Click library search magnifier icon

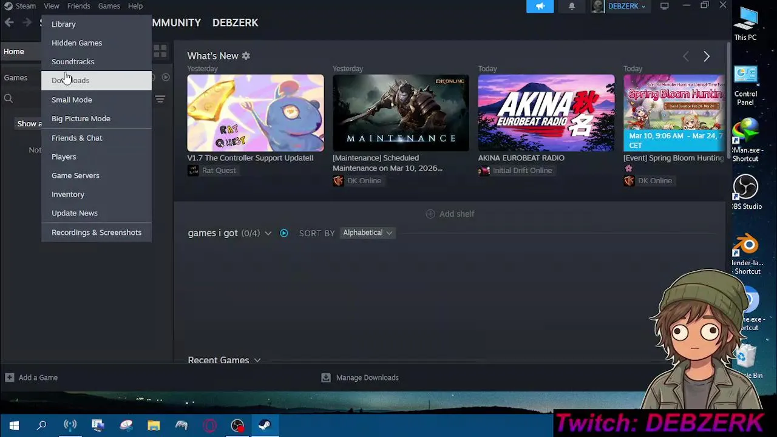point(8,98)
